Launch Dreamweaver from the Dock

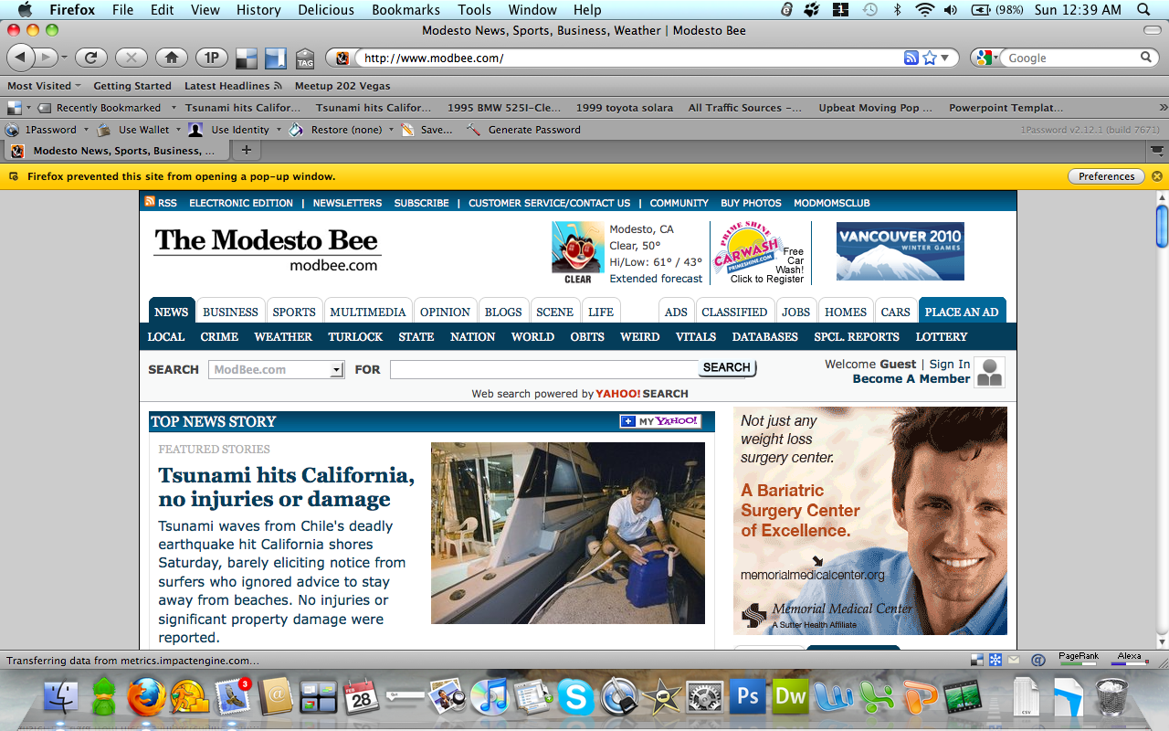(790, 697)
